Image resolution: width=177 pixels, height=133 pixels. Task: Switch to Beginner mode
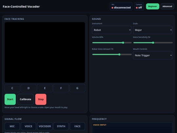tap(152, 7)
